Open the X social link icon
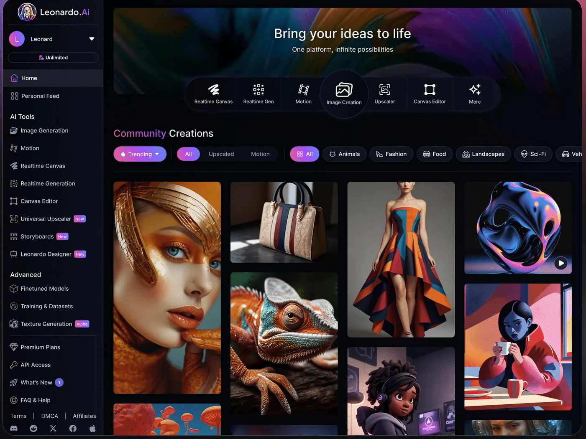 pyautogui.click(x=53, y=428)
